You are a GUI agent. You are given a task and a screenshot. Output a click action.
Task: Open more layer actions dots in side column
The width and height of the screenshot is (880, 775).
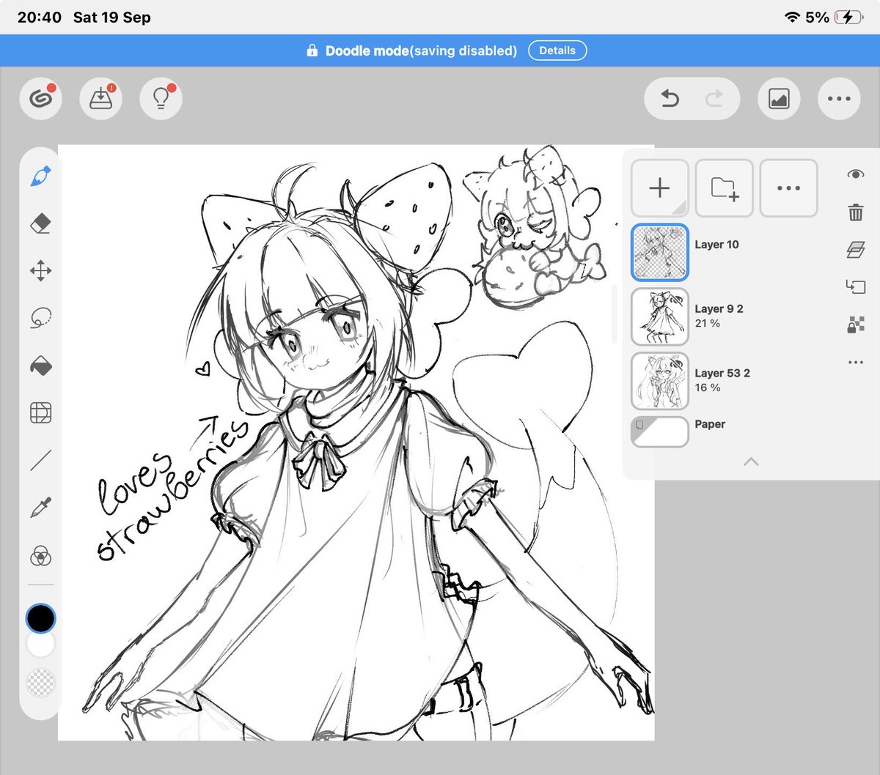[855, 362]
